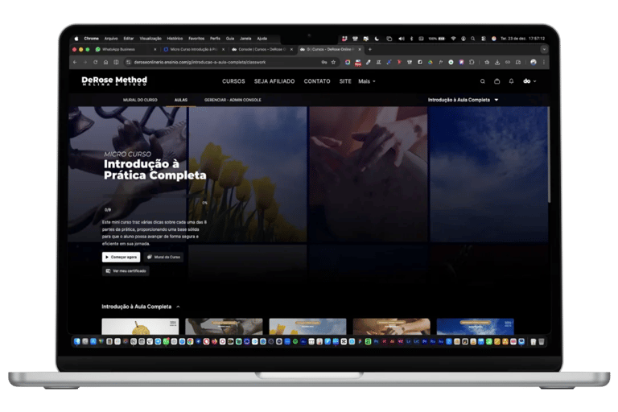
Task: Open the 'do' user account dropdown
Action: [x=529, y=81]
